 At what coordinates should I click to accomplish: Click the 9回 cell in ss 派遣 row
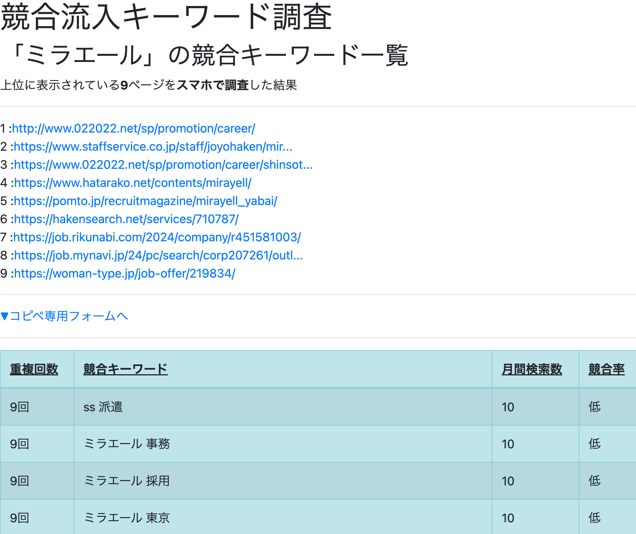[x=37, y=407]
